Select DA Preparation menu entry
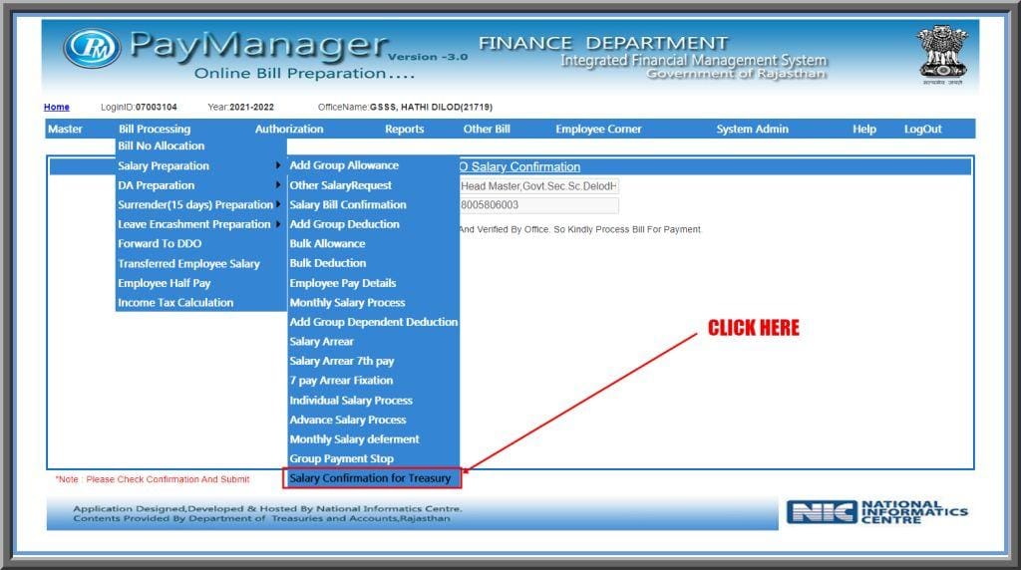This screenshot has height=570, width=1021. point(157,185)
